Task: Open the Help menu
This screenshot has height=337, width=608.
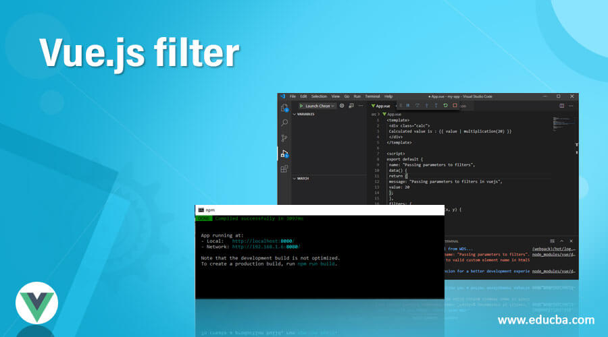Action: 388,96
